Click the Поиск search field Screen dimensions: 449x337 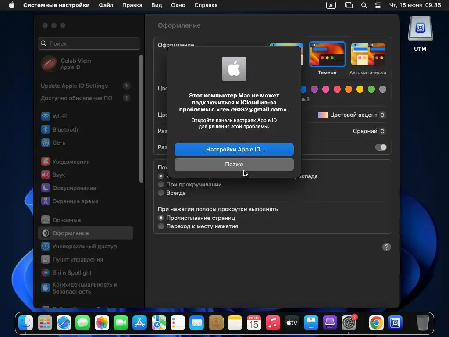(x=89, y=43)
